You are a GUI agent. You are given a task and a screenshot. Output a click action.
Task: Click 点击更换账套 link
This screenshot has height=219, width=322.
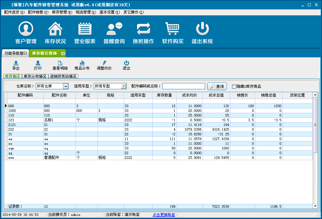tap(164, 215)
